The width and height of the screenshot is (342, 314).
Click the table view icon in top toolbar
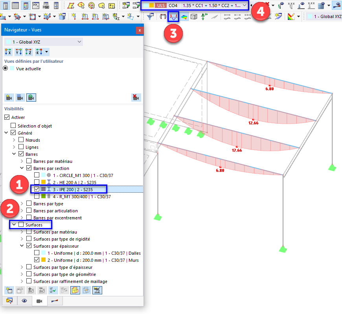point(15,5)
